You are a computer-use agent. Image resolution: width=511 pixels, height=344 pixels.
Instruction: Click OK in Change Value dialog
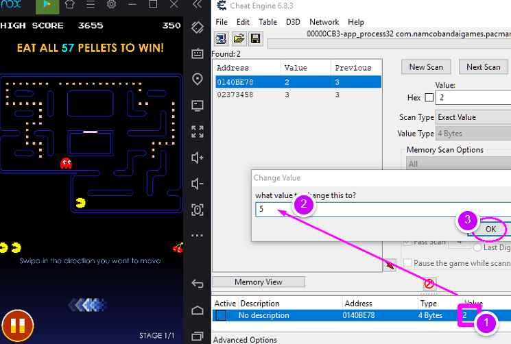pyautogui.click(x=491, y=229)
